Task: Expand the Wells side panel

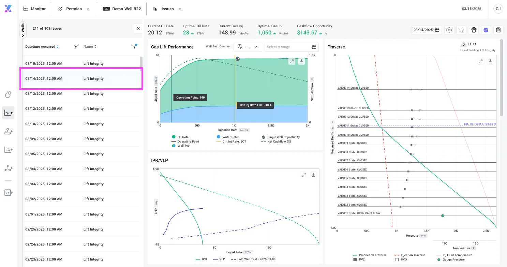Action: coord(23,30)
